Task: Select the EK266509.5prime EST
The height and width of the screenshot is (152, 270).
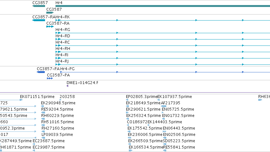Action: pos(129,144)
